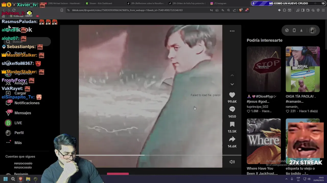Go to previous video up chevron
The image size is (327, 183).
[232, 75]
